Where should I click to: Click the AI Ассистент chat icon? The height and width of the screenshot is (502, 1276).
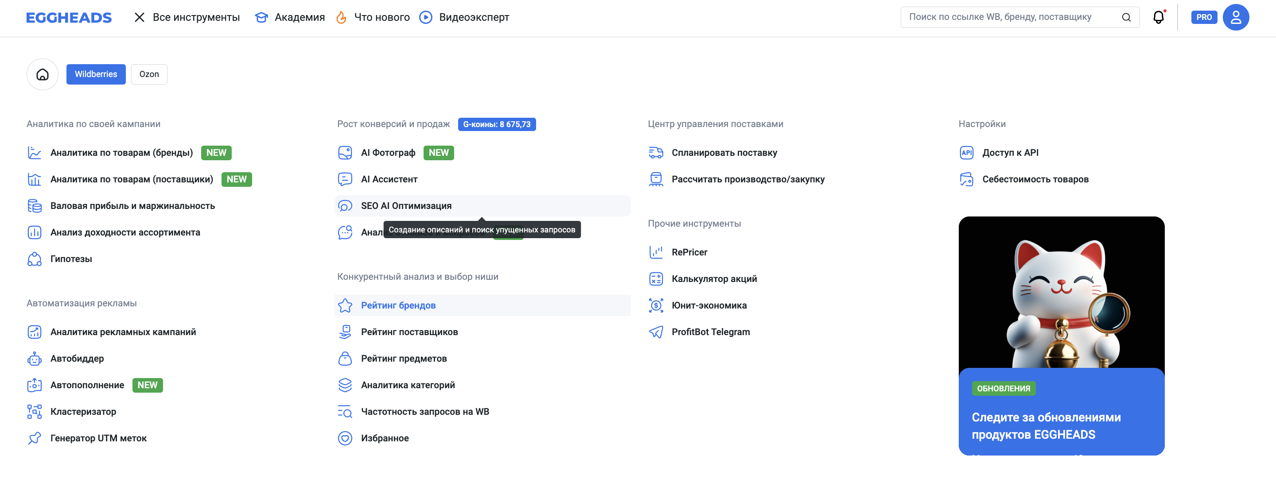345,179
